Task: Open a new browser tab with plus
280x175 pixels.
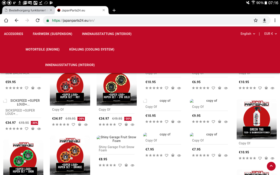Action: (114, 10)
